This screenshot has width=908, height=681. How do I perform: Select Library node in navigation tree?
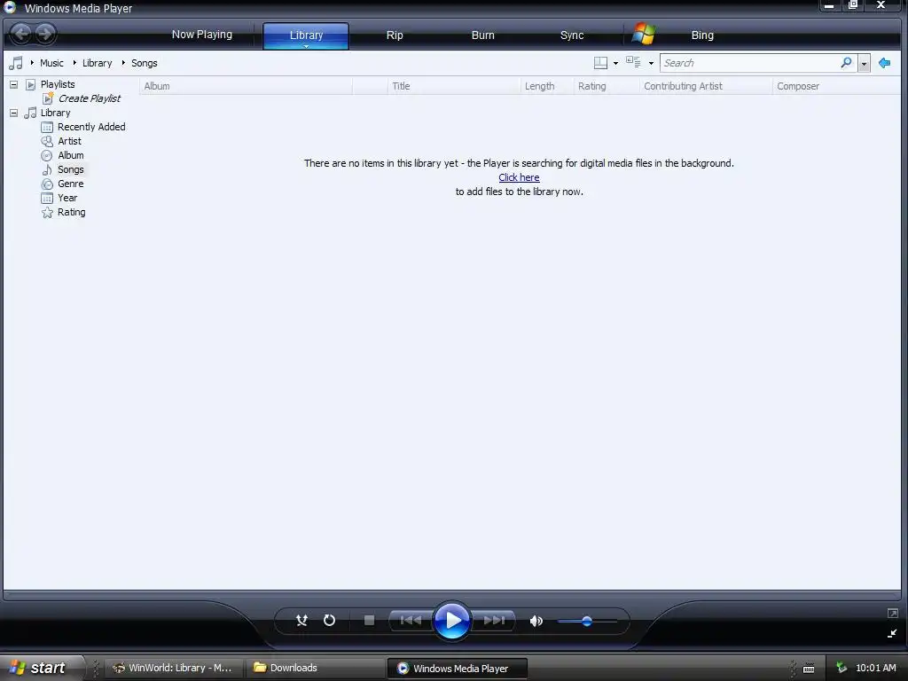point(55,113)
